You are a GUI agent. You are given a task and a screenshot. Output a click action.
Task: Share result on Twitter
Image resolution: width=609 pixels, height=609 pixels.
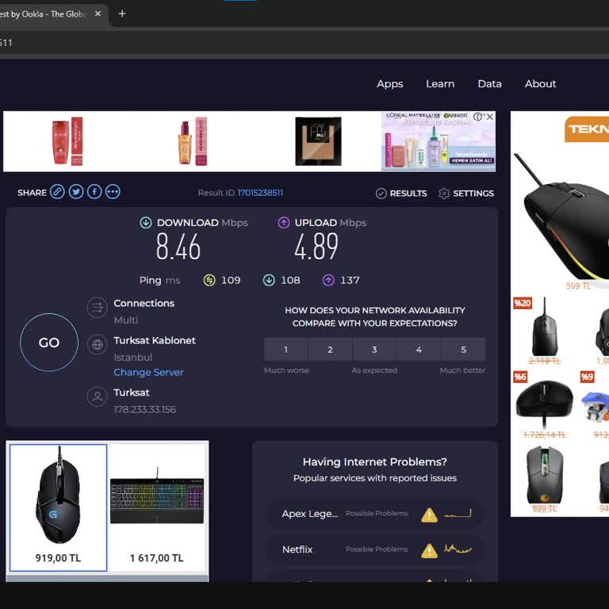76,192
